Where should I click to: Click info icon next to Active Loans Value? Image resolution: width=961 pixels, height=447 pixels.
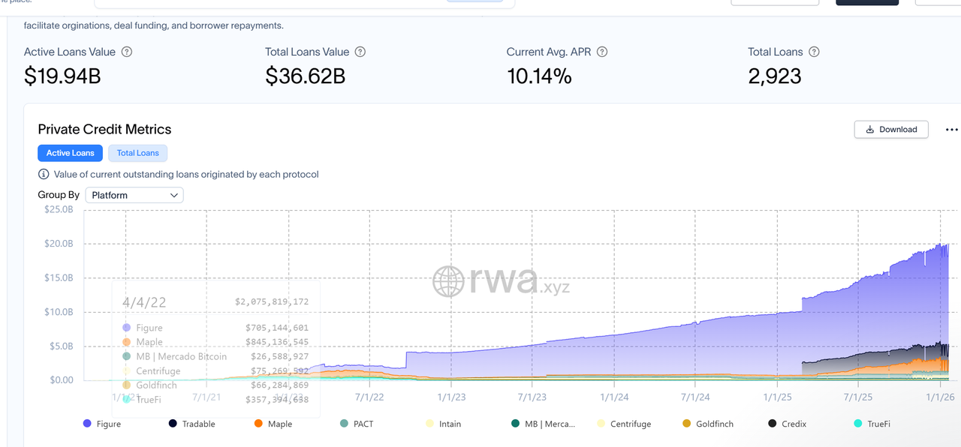[127, 52]
